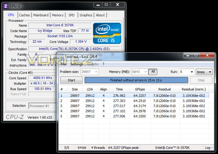The width and height of the screenshot is (218, 154).
Task: Go to the SPD tab in CPU-Z
Action: (x=72, y=15)
